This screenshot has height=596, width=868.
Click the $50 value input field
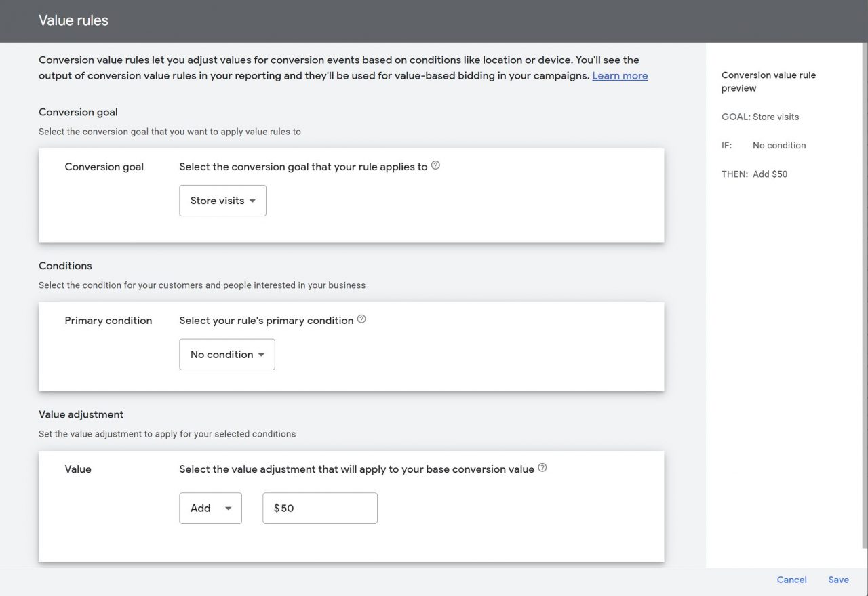pos(320,509)
